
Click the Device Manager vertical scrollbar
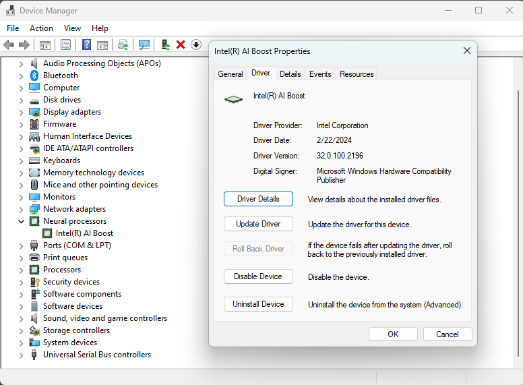pos(518,224)
